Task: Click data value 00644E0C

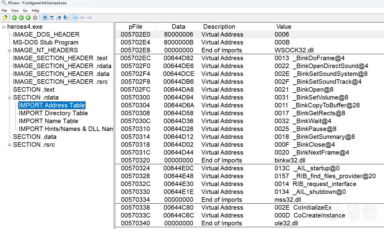Action: (x=178, y=168)
